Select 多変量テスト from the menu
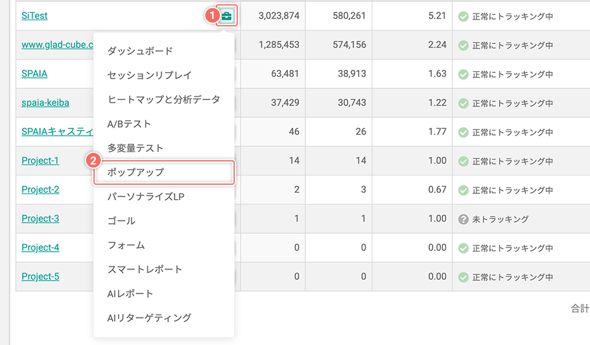Screen dimensions: 590x345 pyautogui.click(x=164, y=148)
